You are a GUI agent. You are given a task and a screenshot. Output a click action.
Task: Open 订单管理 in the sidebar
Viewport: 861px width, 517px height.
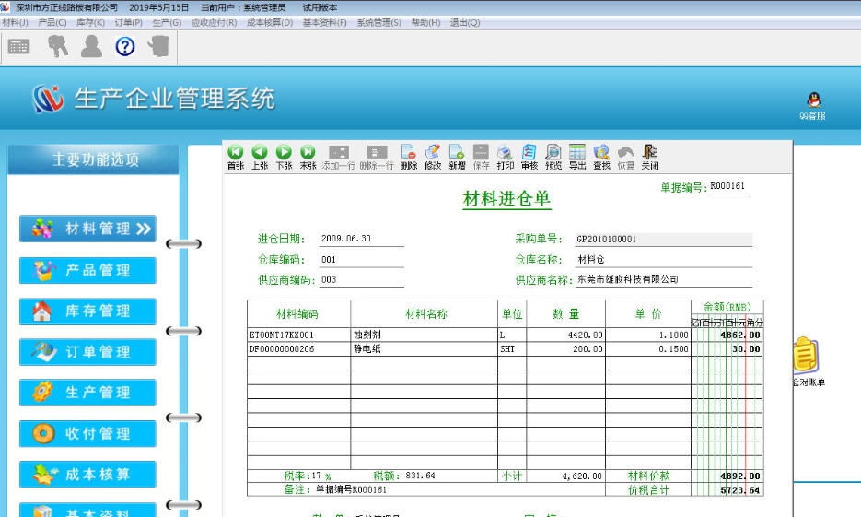point(87,352)
